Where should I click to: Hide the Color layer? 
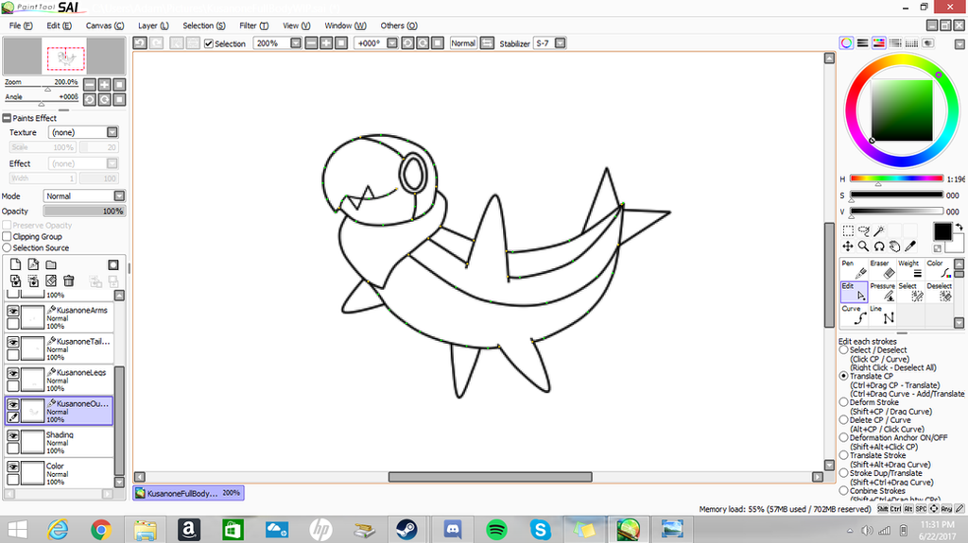coord(13,467)
